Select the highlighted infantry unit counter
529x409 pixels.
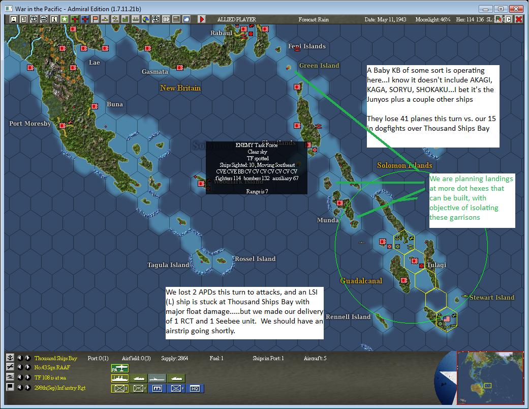click(x=120, y=389)
